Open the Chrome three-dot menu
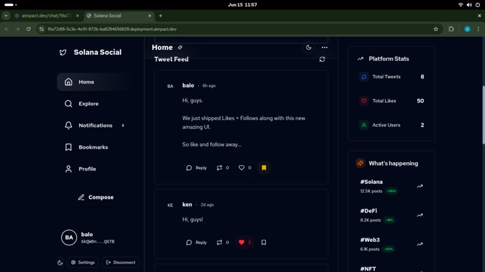 tap(478, 29)
